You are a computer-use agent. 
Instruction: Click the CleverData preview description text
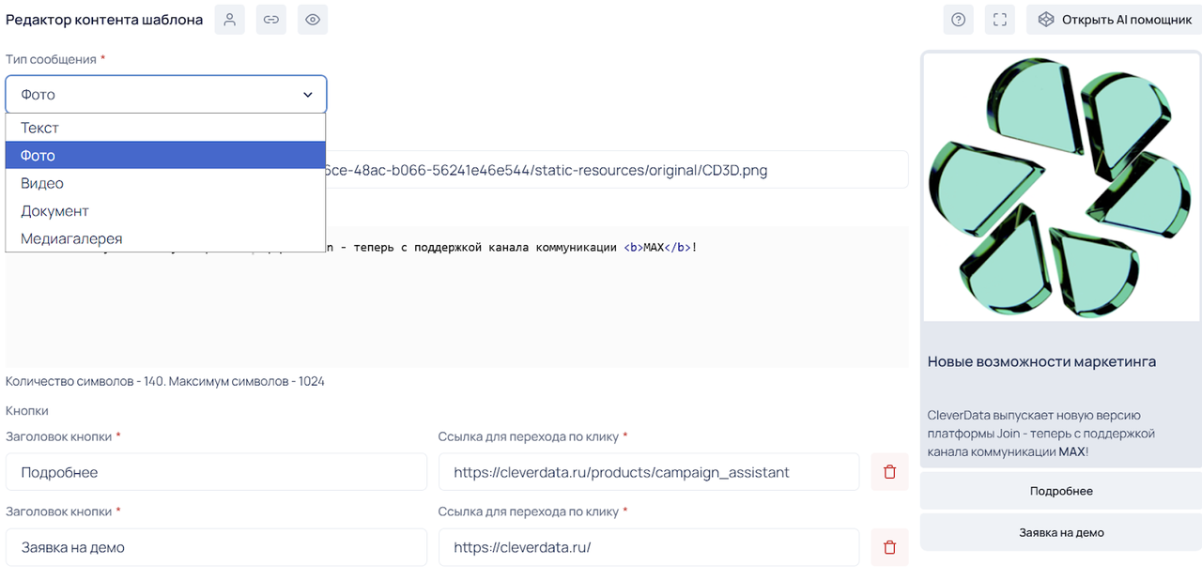(x=1041, y=434)
